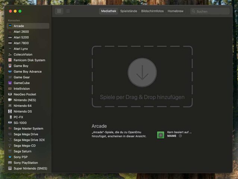The height and width of the screenshot is (179, 238).
Task: Click the SG-1000 icon
Action: (x=10, y=123)
